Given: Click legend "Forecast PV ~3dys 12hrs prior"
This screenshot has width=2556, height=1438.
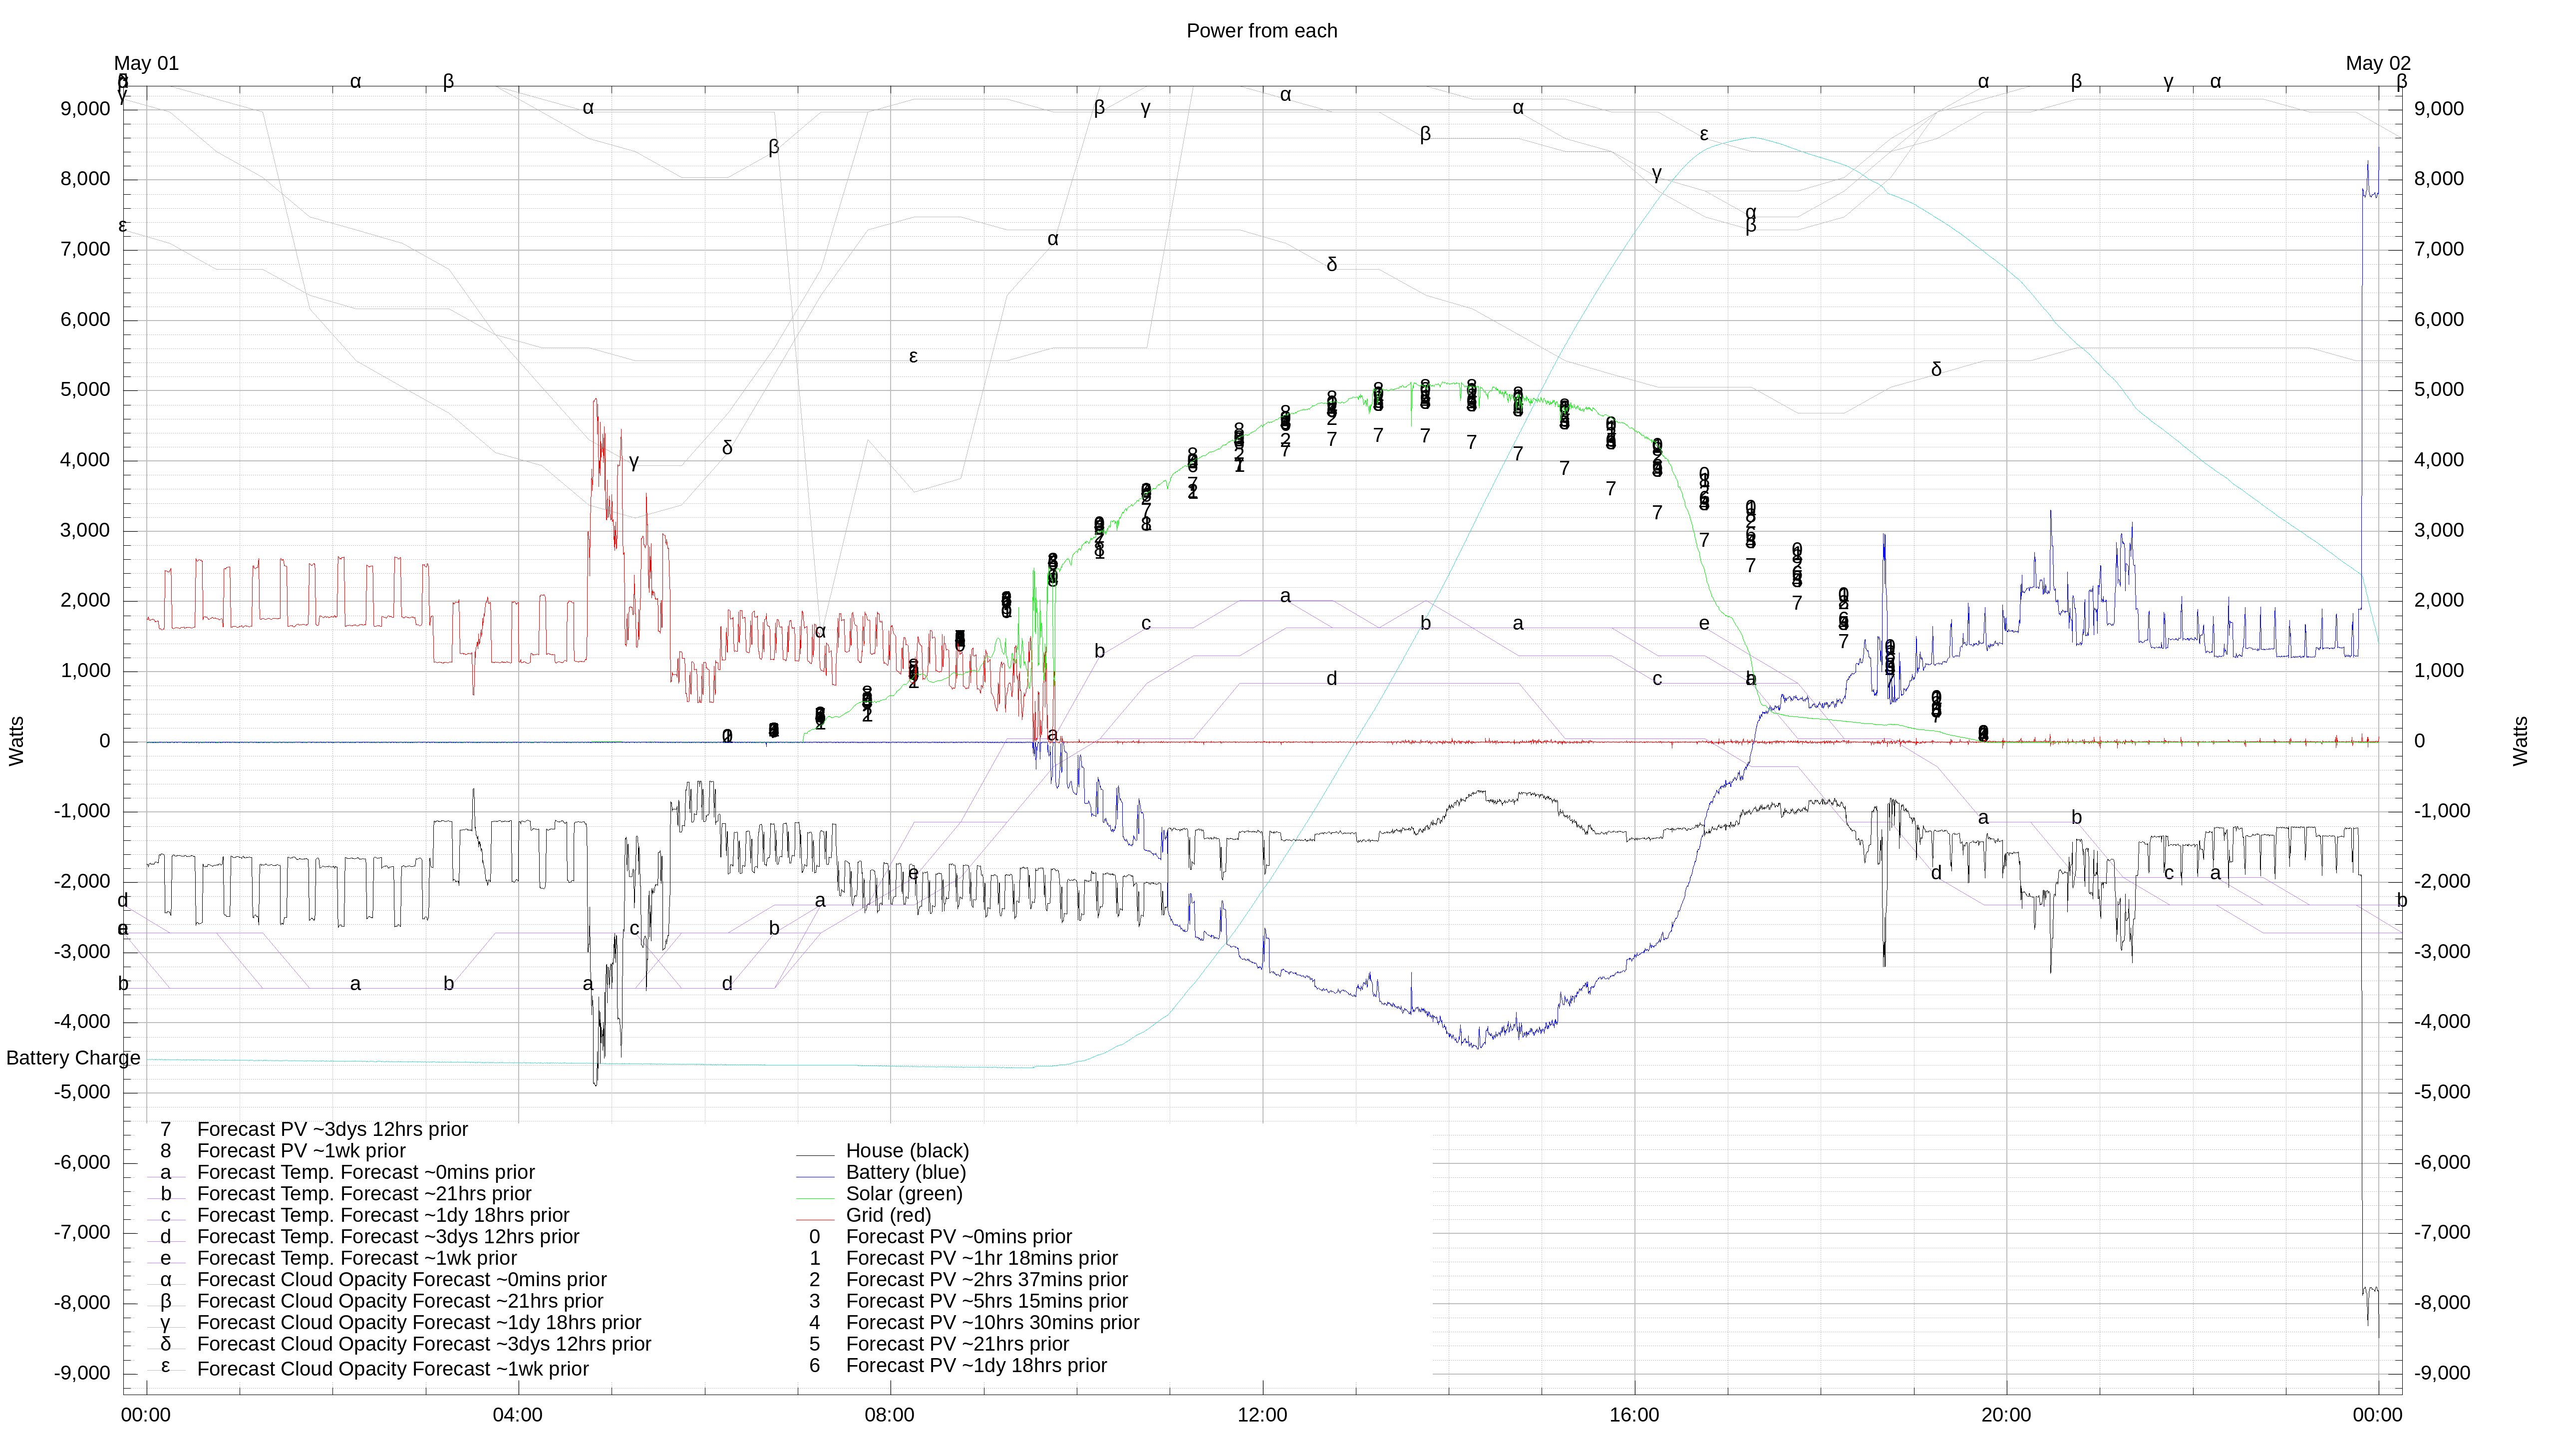Looking at the screenshot, I should 332,1129.
